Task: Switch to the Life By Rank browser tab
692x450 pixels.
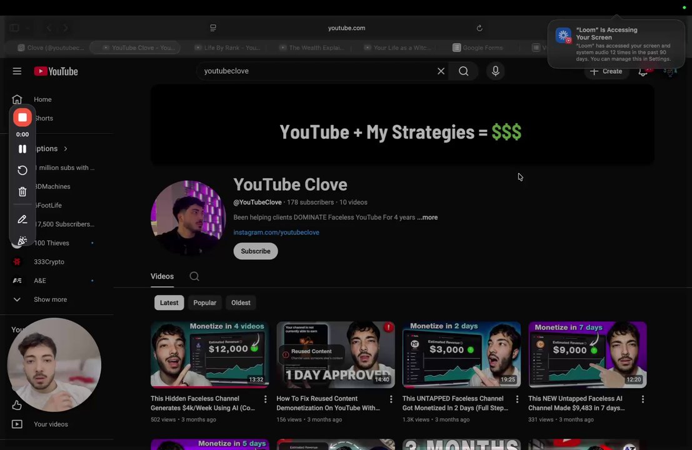Action: [228, 47]
